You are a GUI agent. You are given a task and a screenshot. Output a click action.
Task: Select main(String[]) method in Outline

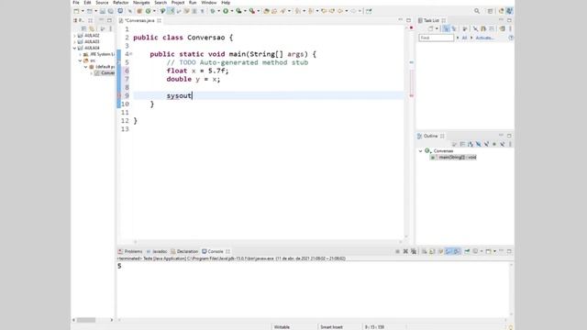(453, 157)
